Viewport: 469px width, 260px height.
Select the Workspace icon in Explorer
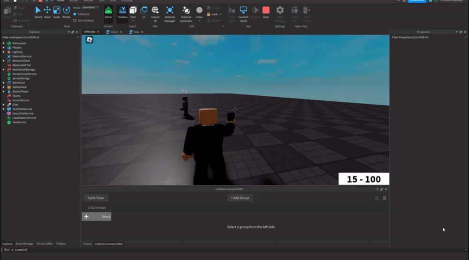click(x=9, y=43)
